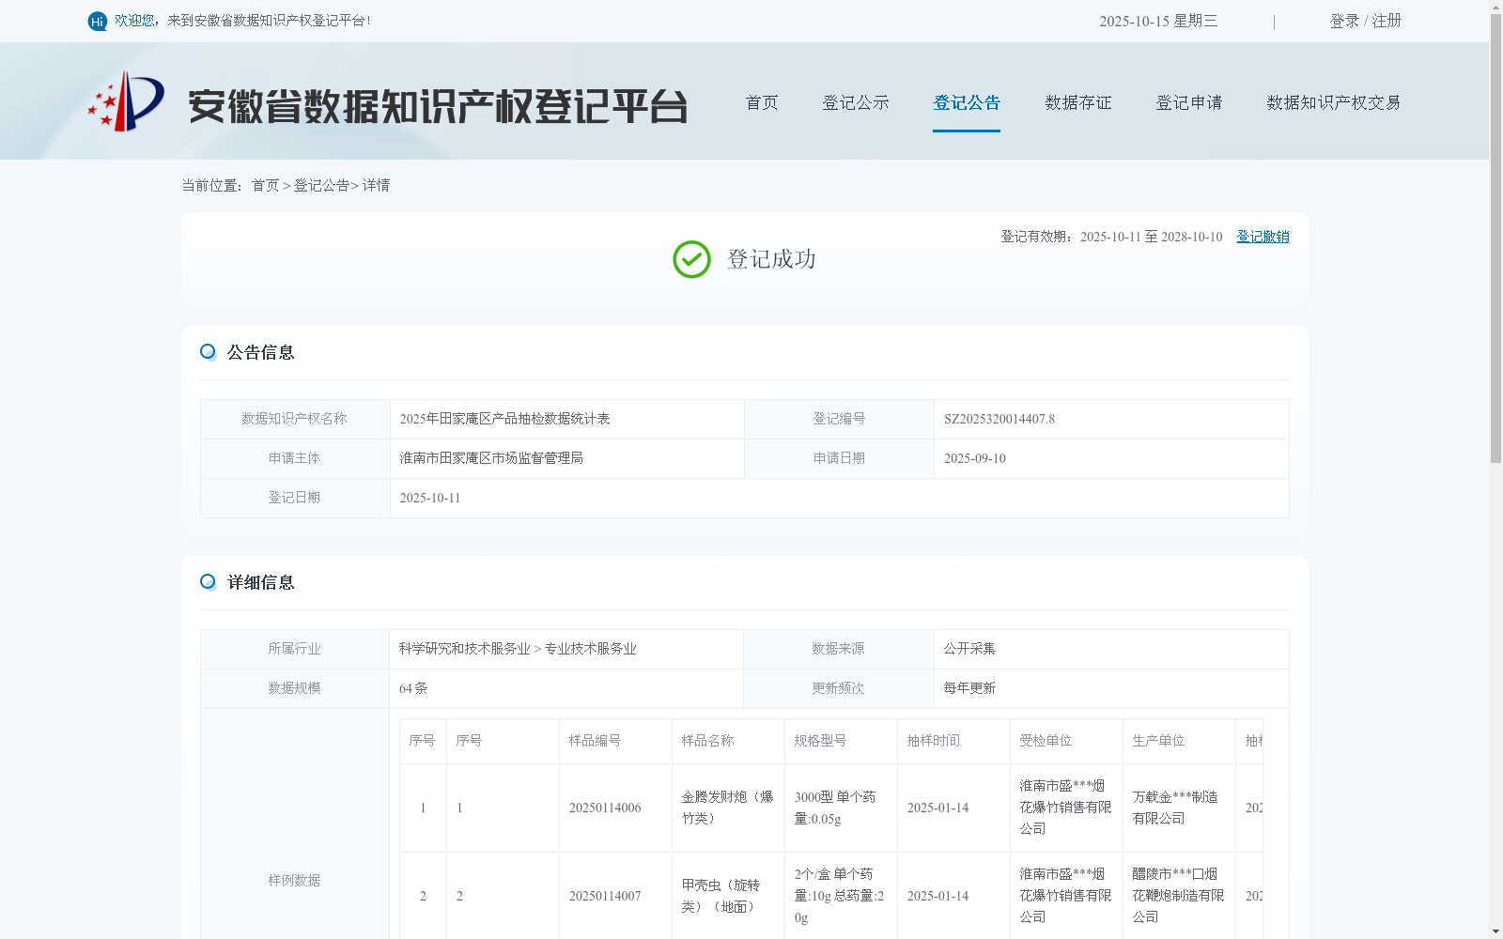Click the 每年更新 update frequency value
Viewport: 1503px width, 939px height.
(969, 688)
